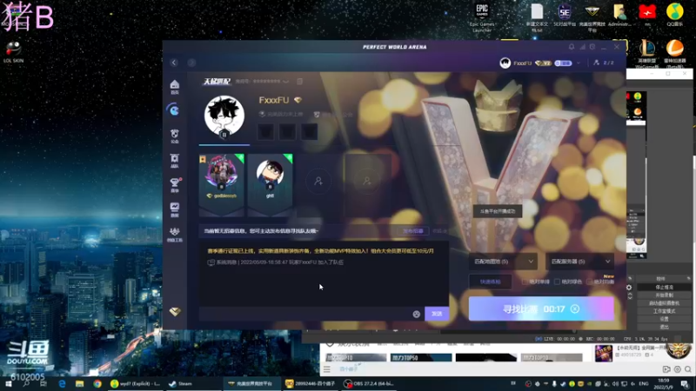This screenshot has width=696, height=391.
Task: Open notifications bell in Arena title bar
Action: 572,47
